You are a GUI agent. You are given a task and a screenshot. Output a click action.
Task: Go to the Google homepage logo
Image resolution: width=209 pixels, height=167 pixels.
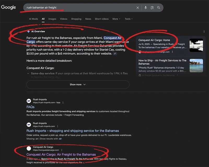pyautogui.click(x=9, y=7)
